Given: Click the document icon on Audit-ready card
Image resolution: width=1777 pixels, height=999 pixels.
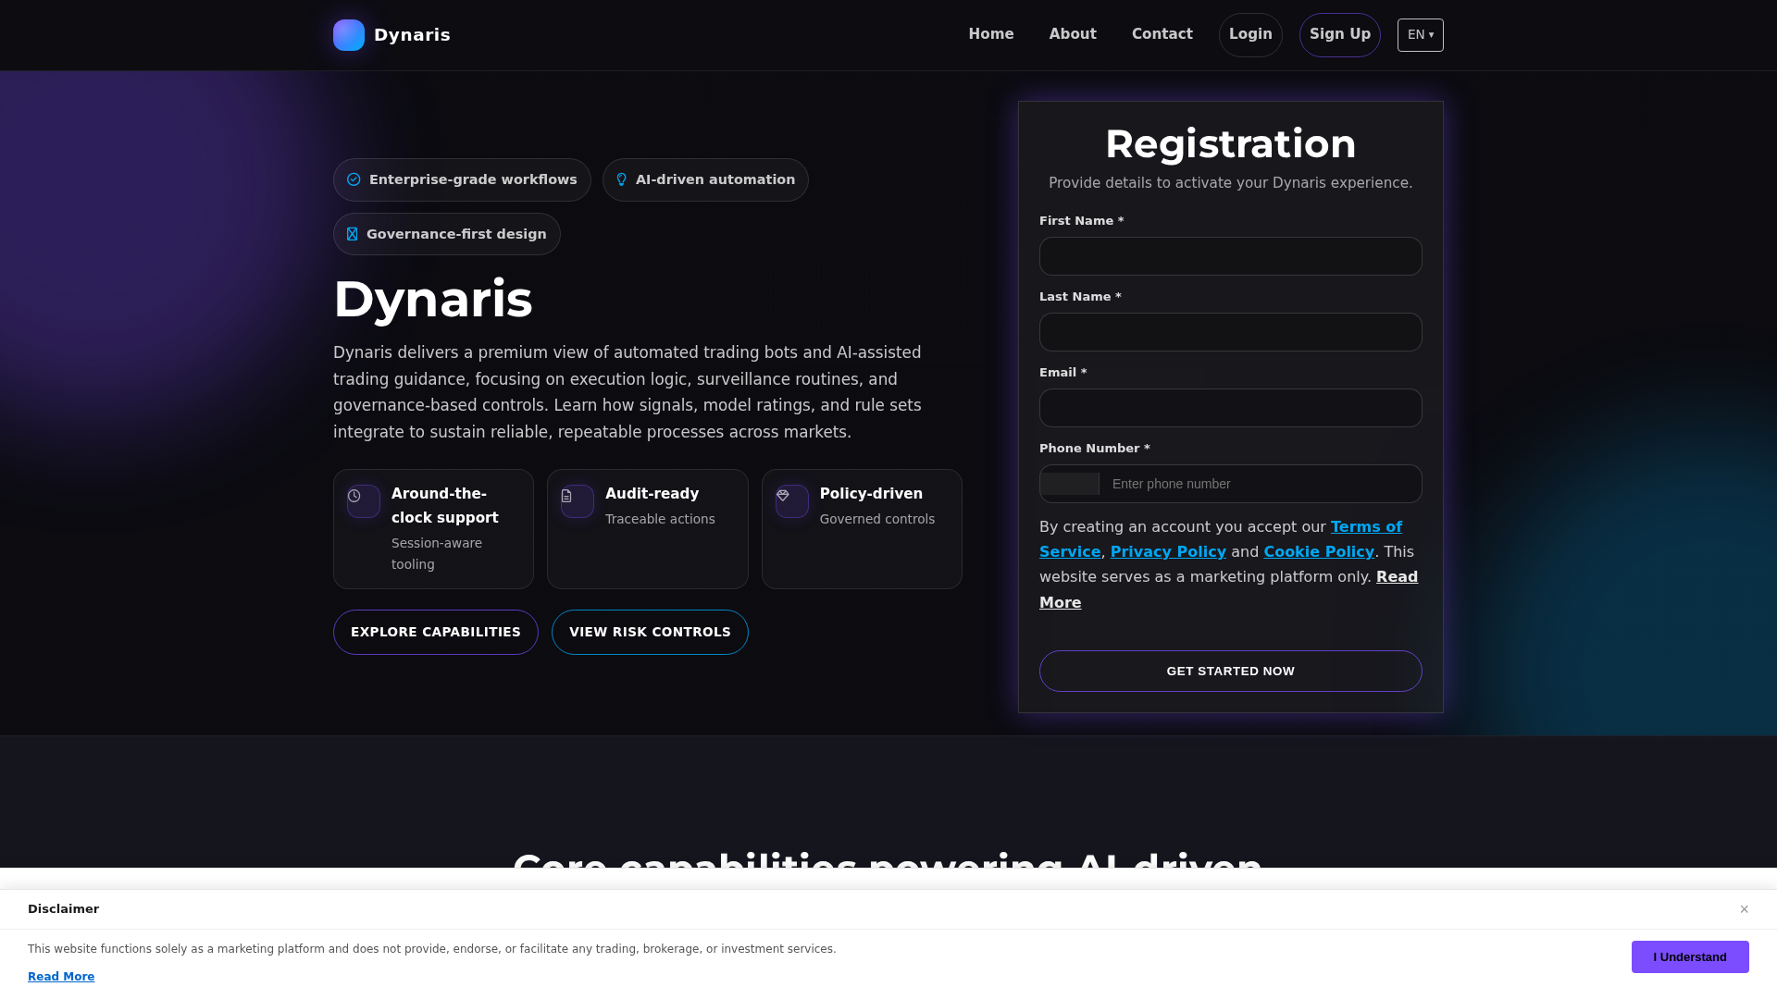Looking at the screenshot, I should click(567, 496).
